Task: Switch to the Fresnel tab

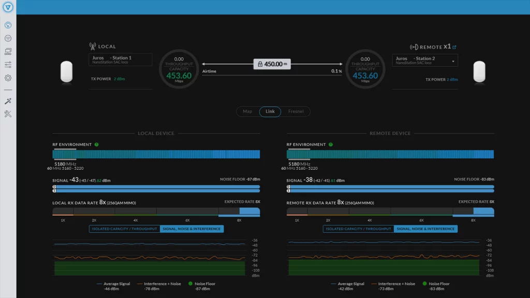Action: (296, 111)
